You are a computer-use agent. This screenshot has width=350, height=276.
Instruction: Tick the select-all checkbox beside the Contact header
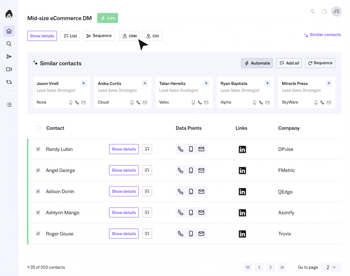tap(38, 128)
